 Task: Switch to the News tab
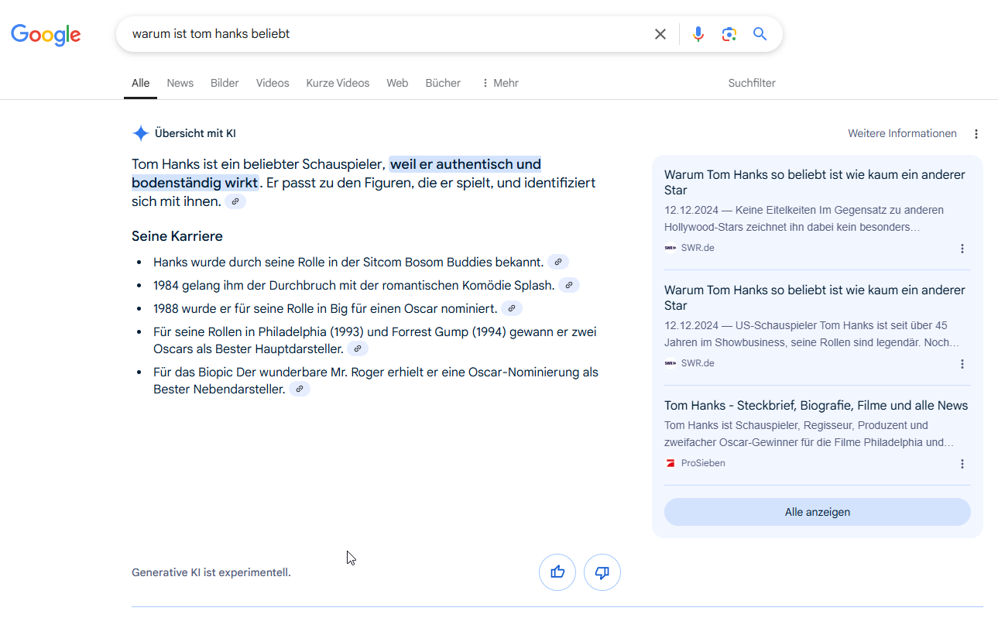(x=180, y=83)
